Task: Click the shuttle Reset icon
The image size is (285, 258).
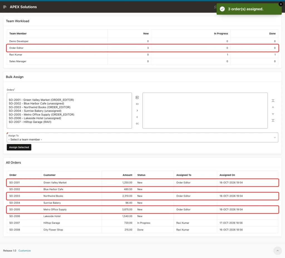Action: coord(137,97)
